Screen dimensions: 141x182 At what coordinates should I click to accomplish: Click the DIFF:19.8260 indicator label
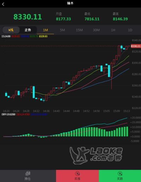tap(8, 114)
